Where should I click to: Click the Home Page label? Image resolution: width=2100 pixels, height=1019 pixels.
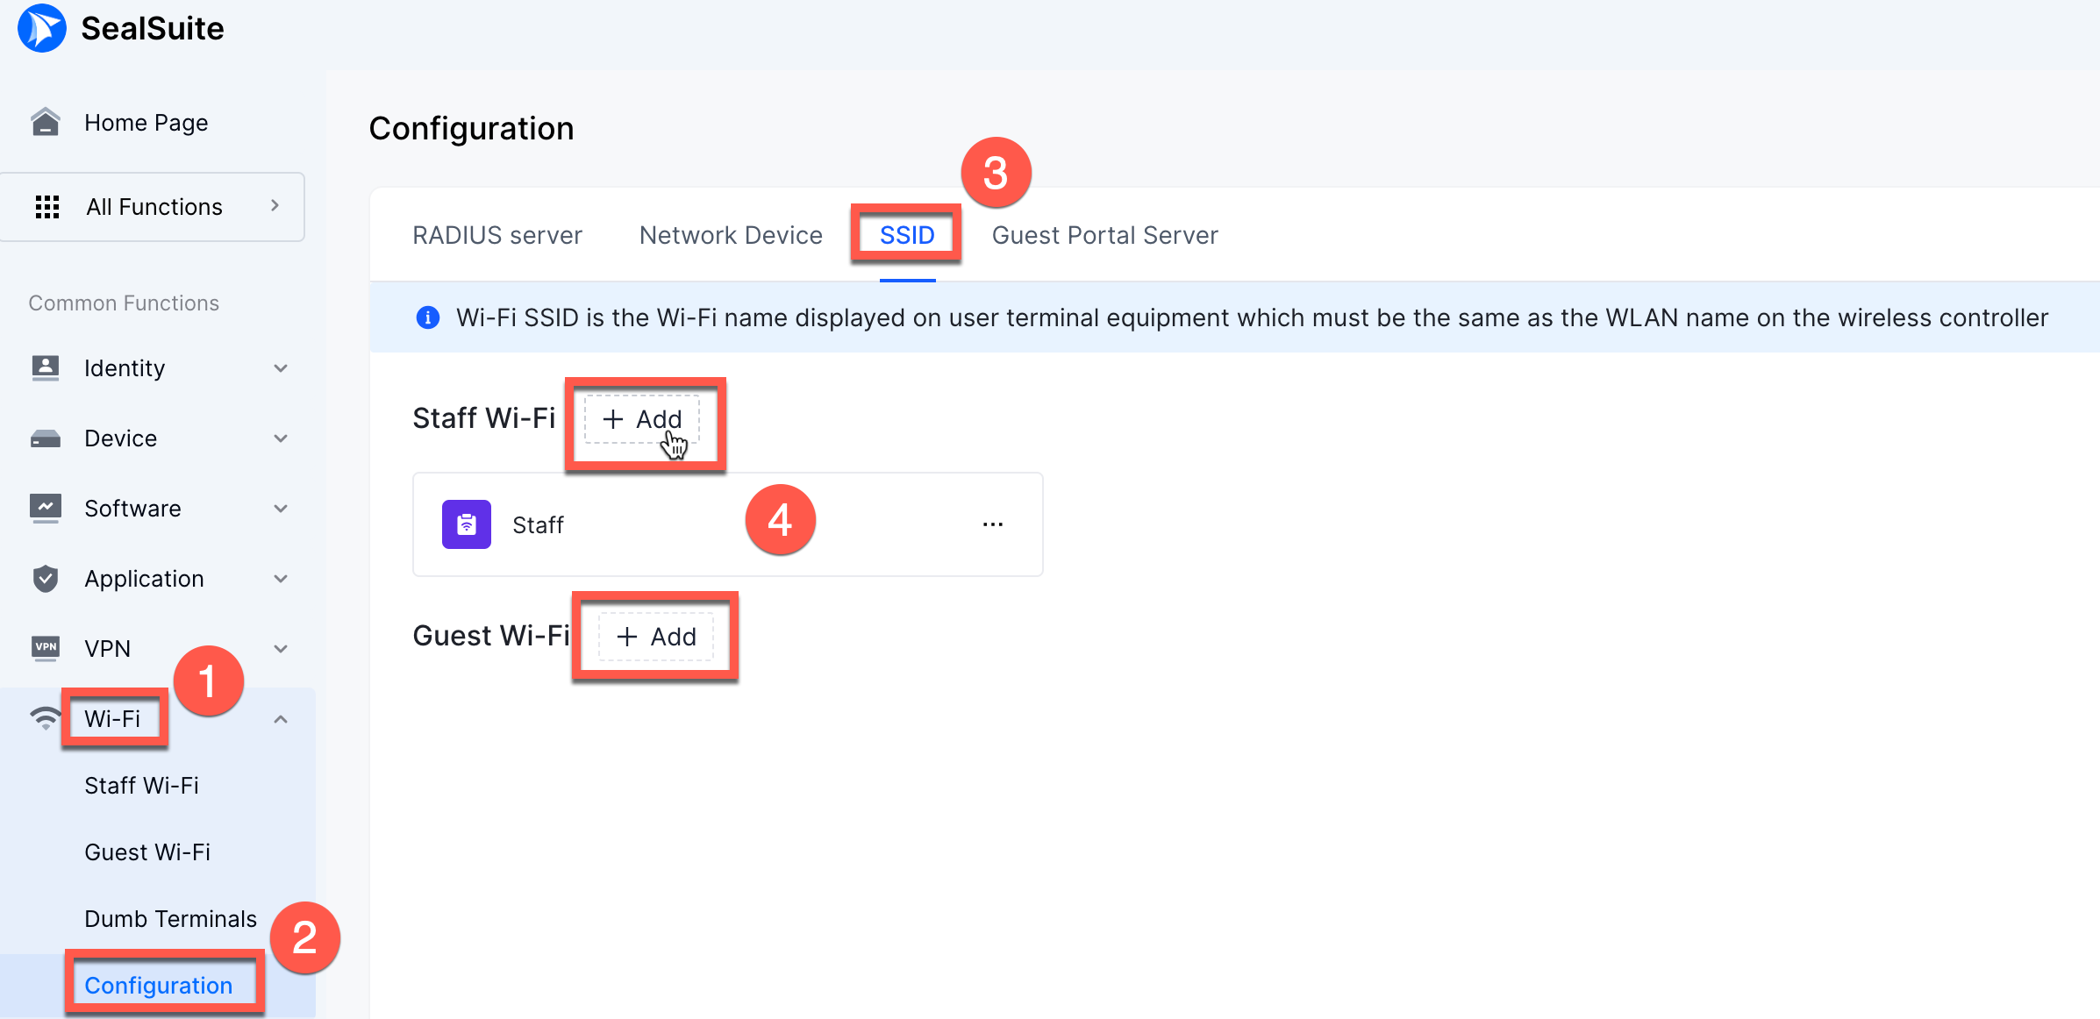click(x=146, y=123)
